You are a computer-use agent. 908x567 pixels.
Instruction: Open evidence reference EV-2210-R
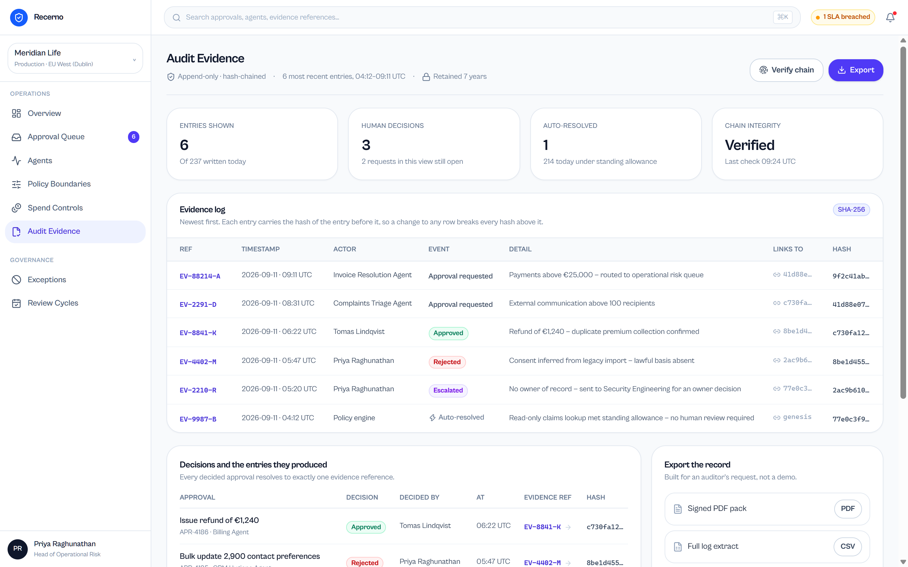pyautogui.click(x=198, y=390)
